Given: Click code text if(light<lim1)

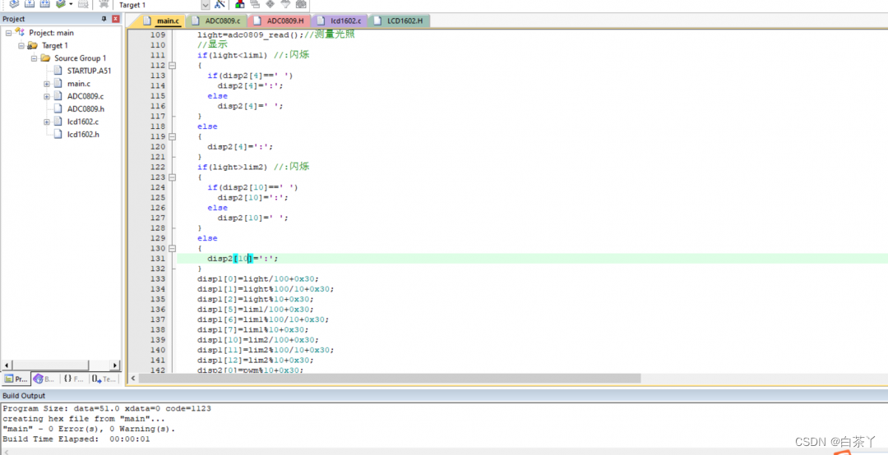Looking at the screenshot, I should [231, 56].
